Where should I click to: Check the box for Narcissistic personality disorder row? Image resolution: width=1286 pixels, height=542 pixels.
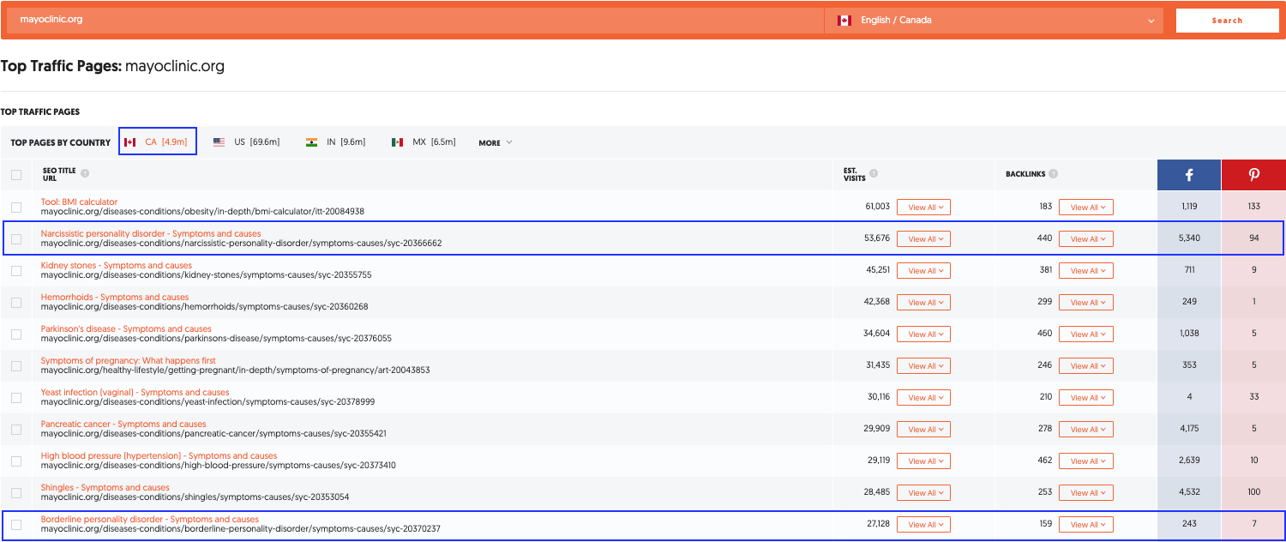click(16, 238)
